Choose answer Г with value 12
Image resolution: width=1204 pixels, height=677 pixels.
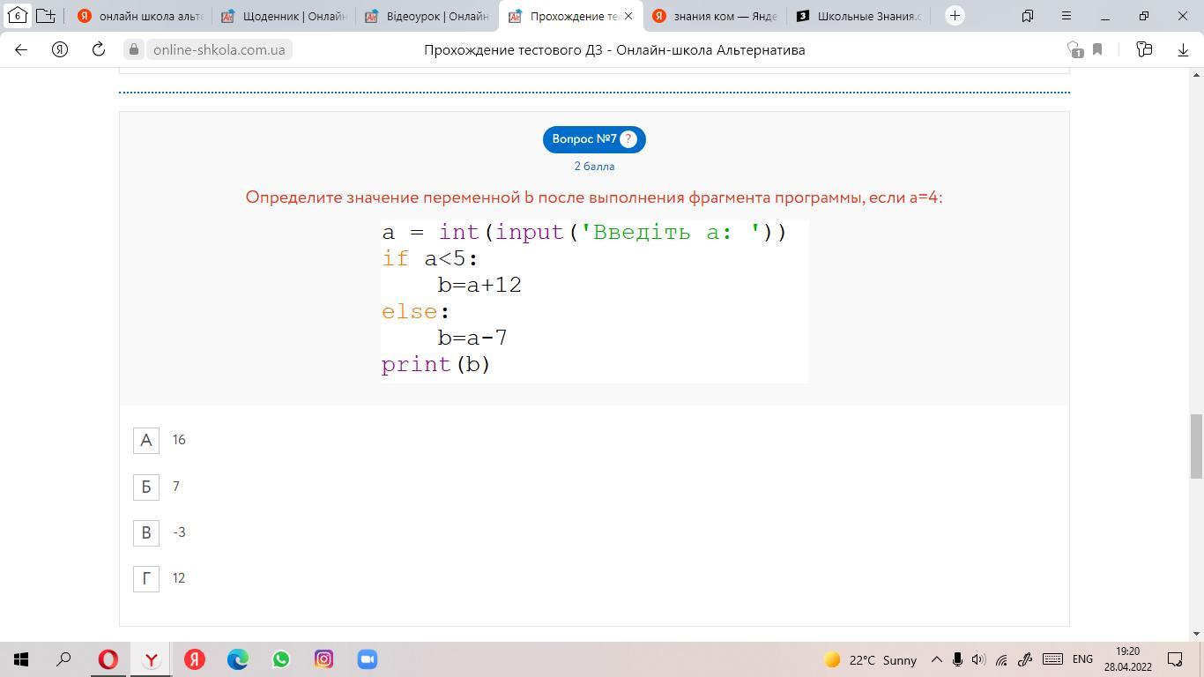pyautogui.click(x=146, y=578)
